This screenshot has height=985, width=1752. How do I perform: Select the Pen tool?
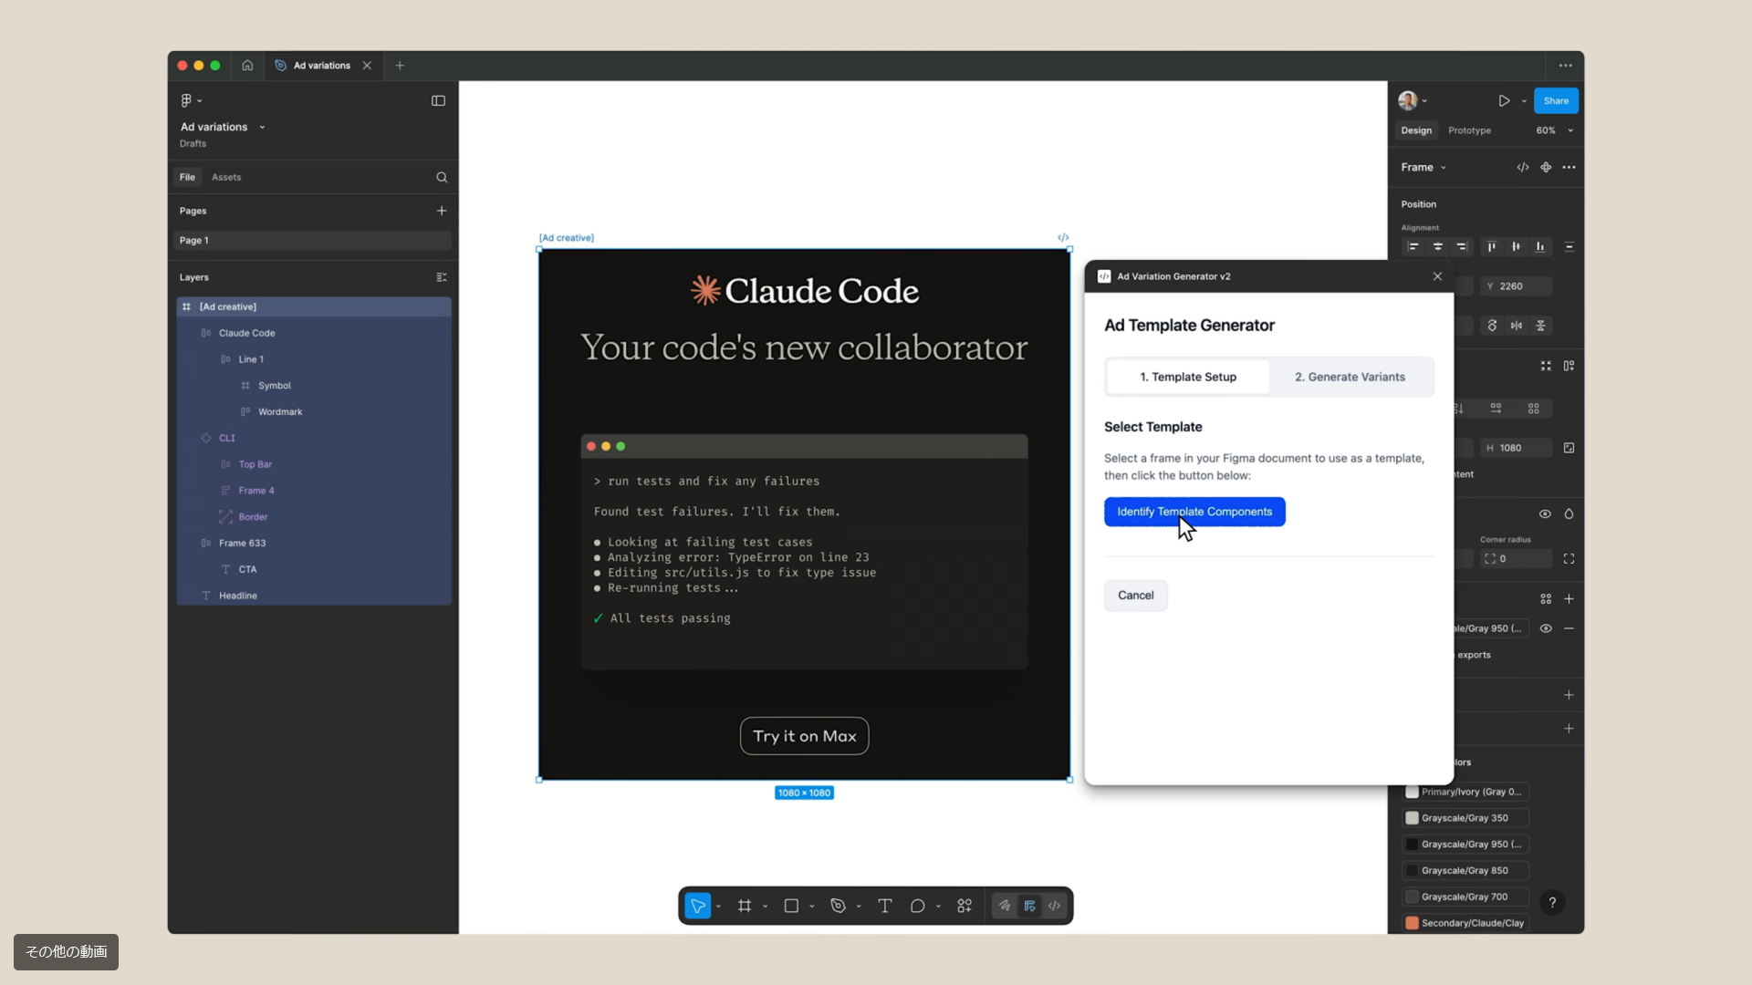838,906
